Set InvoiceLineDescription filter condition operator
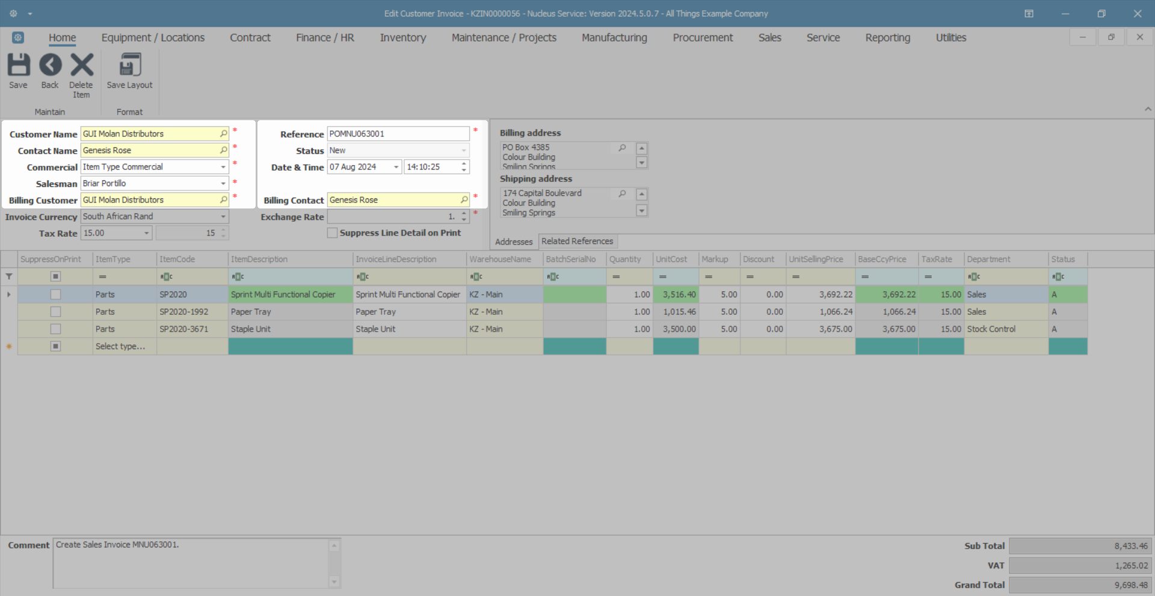1155x596 pixels. coord(363,276)
